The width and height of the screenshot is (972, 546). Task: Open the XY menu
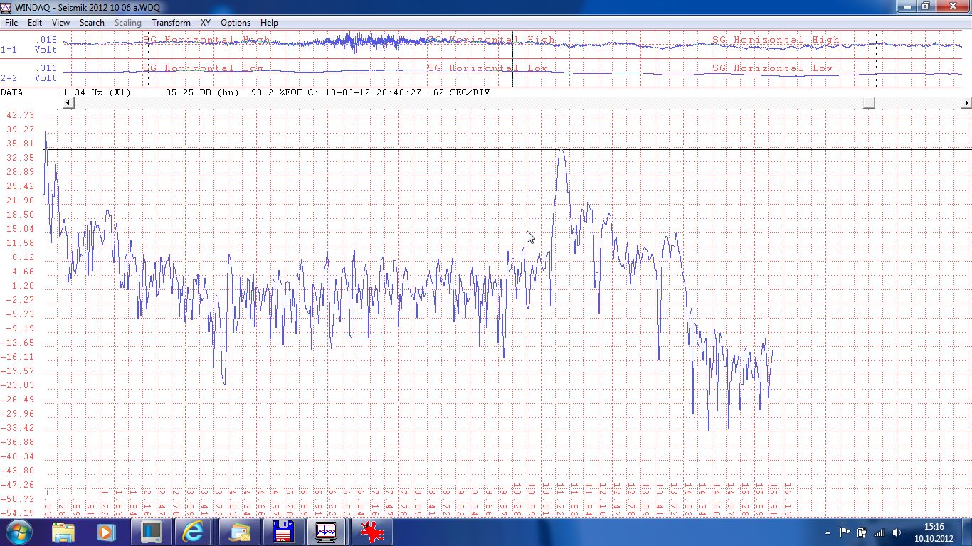[x=205, y=23]
